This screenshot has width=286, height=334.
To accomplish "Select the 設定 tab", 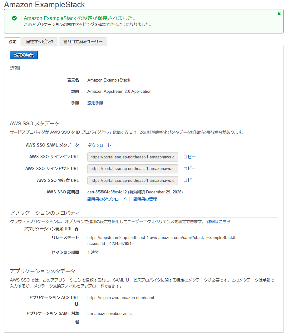I will [12, 42].
